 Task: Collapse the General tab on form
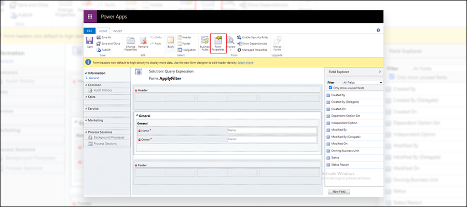(x=136, y=116)
